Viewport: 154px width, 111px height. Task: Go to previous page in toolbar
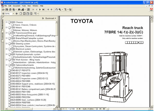click(36, 10)
